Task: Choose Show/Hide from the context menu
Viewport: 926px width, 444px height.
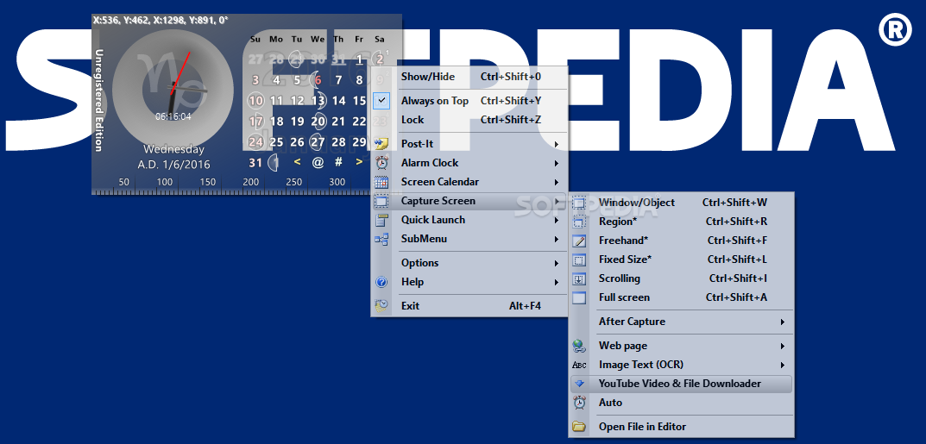Action: point(469,77)
